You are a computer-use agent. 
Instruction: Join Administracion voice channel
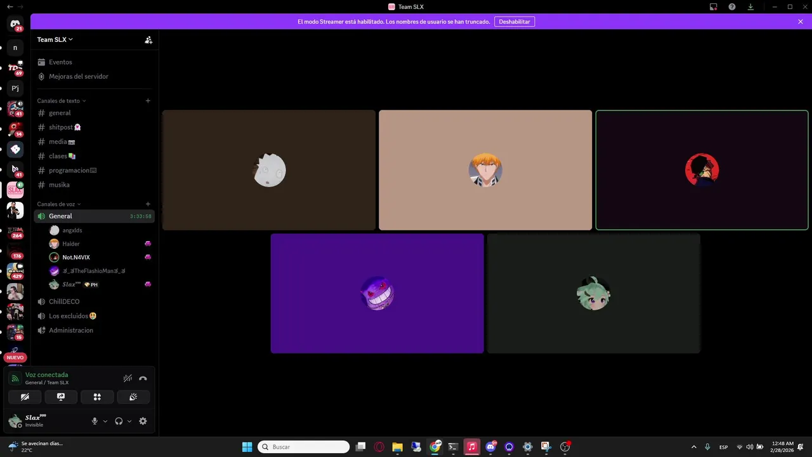94,330
